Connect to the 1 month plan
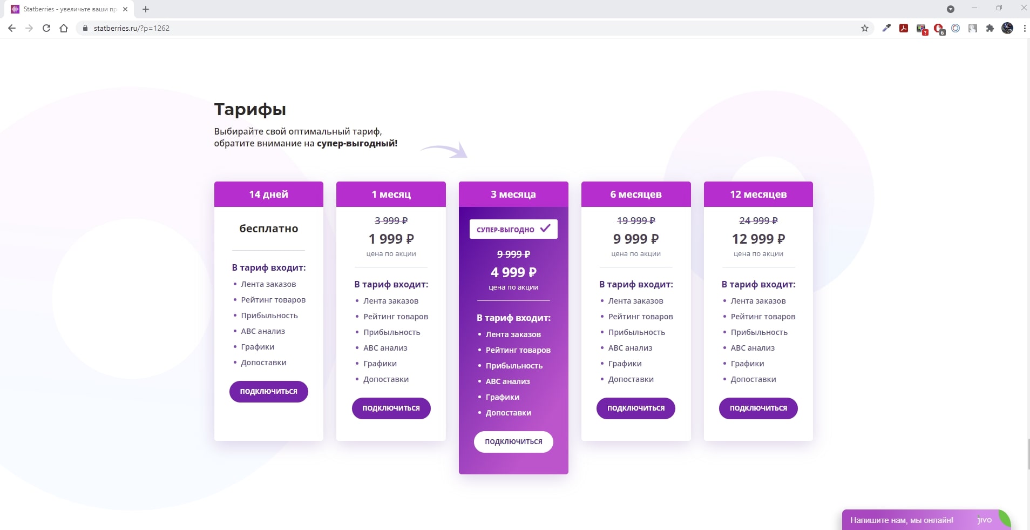The height and width of the screenshot is (530, 1030). click(x=391, y=408)
